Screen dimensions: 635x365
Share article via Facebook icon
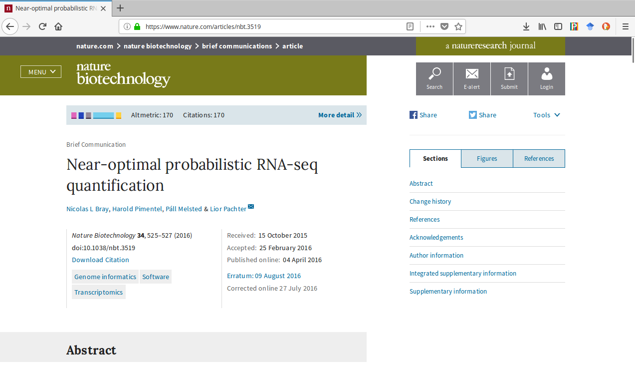[414, 115]
